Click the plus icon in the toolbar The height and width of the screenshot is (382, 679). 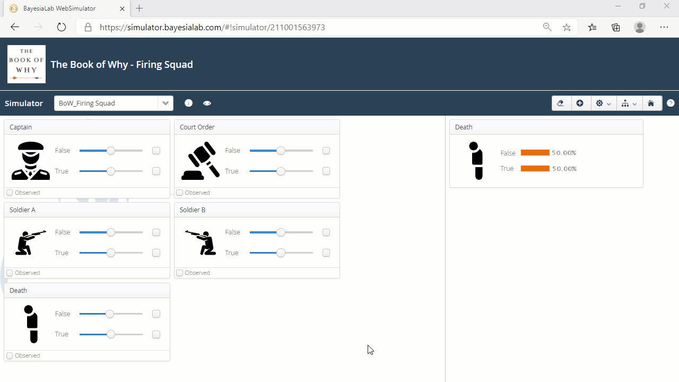pos(580,103)
